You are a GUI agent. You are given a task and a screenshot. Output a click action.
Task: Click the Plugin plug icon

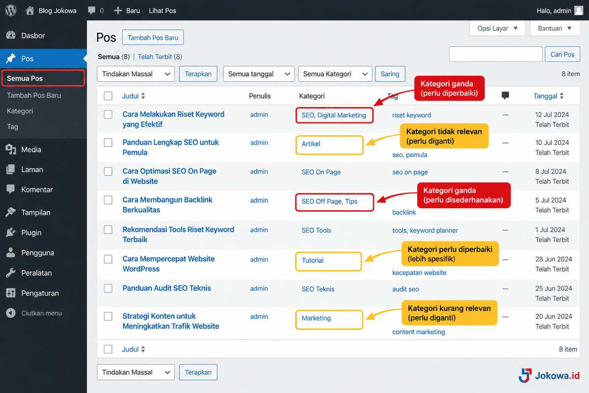coord(11,232)
